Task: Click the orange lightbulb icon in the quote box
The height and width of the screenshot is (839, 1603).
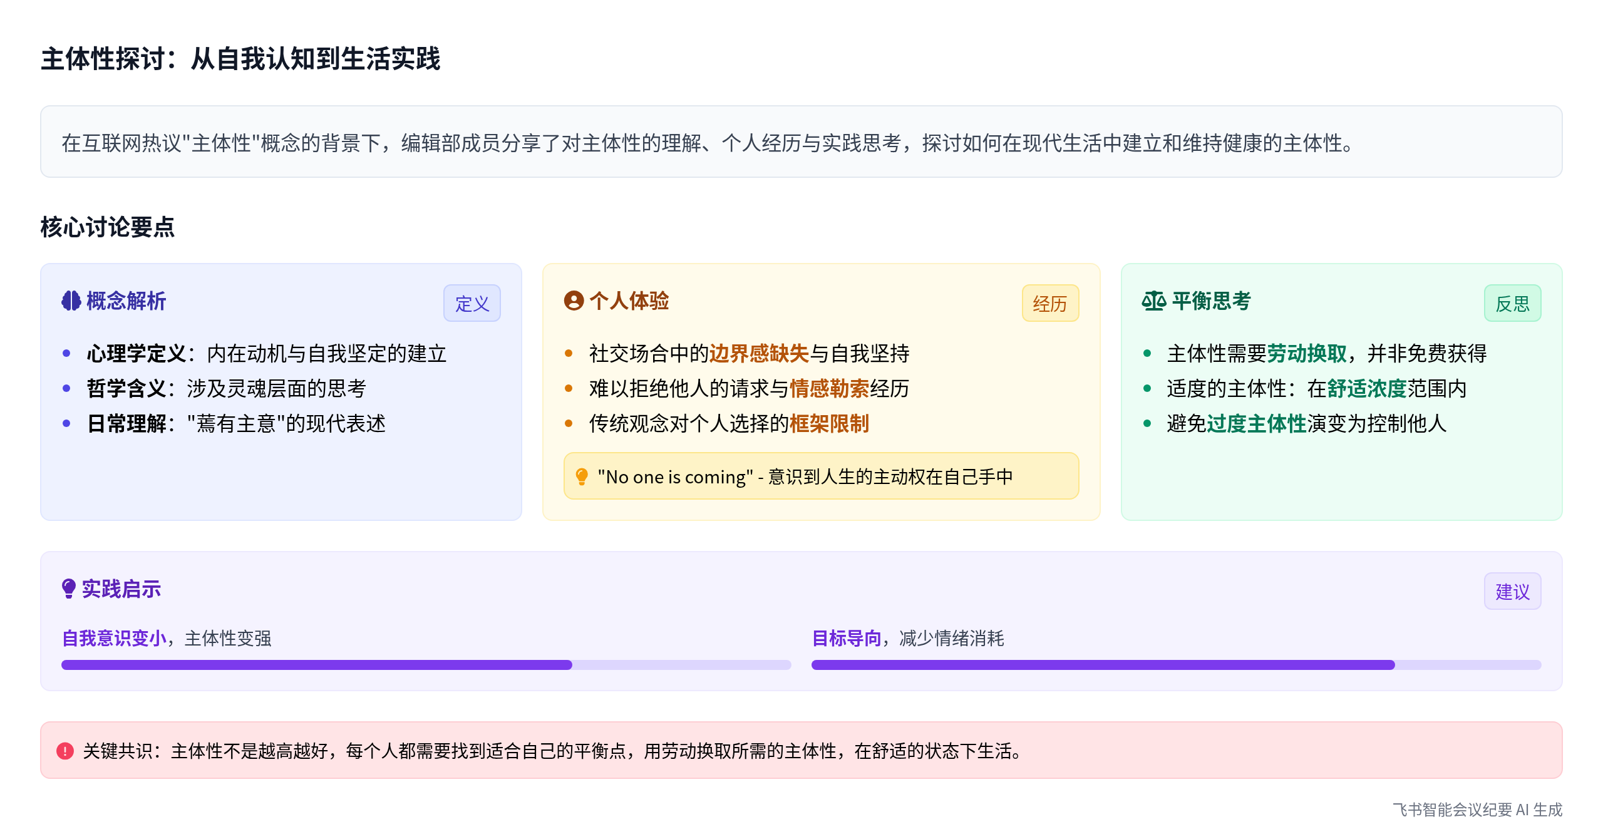Action: coord(582,477)
